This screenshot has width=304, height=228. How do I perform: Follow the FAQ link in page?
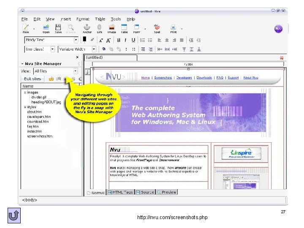pos(220,78)
